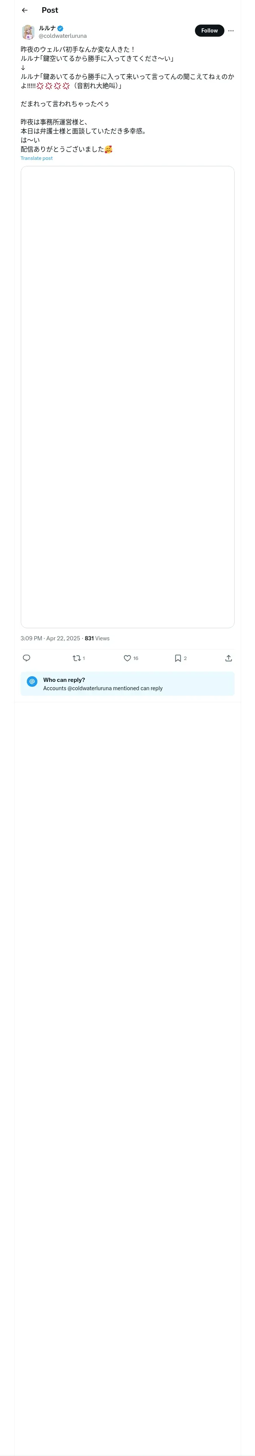Viewport: 255px width, 1456px height.
Task: Open the more options ellipsis menu
Action: [231, 31]
